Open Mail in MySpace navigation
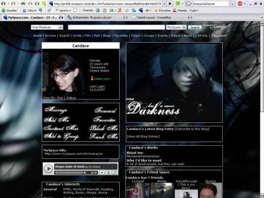This screenshot has width=264, height=198. pyautogui.click(x=97, y=36)
